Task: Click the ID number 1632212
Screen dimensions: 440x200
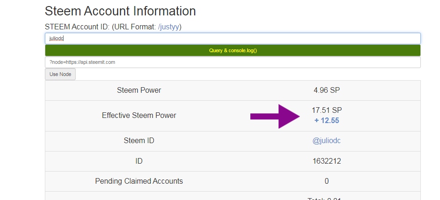Action: tap(326, 161)
